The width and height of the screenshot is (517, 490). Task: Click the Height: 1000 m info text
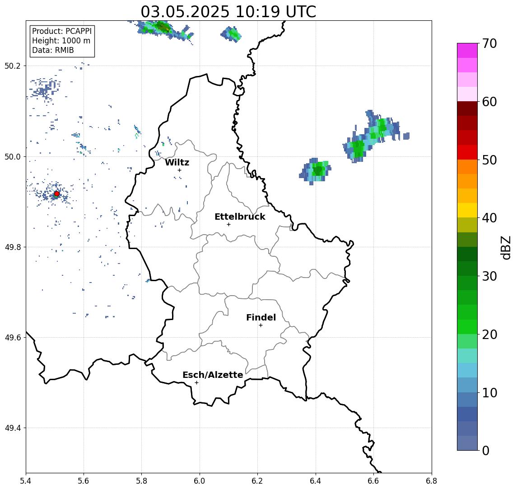click(61, 41)
